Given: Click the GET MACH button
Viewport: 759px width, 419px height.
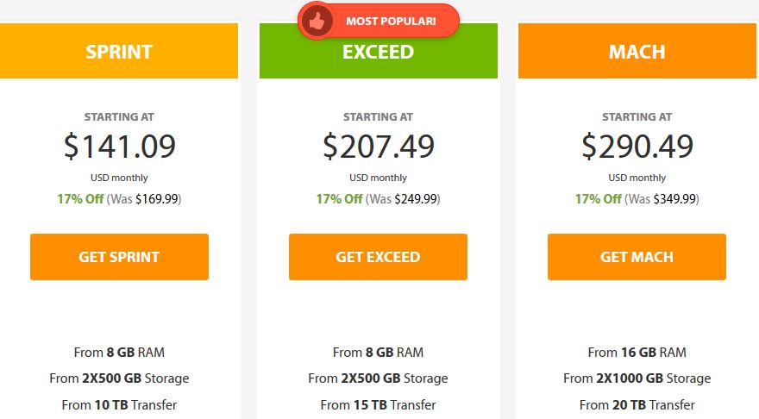Looking at the screenshot, I should point(637,257).
